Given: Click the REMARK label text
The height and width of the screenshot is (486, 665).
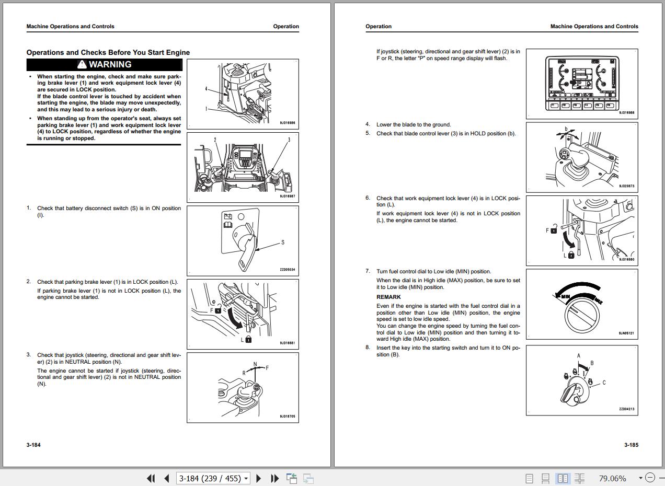Looking at the screenshot, I should coord(388,297).
